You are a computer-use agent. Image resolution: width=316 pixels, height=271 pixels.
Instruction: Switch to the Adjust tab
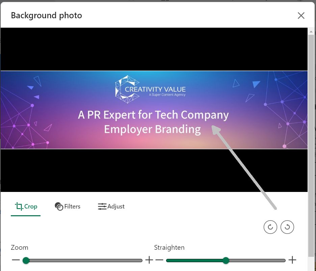pos(111,206)
